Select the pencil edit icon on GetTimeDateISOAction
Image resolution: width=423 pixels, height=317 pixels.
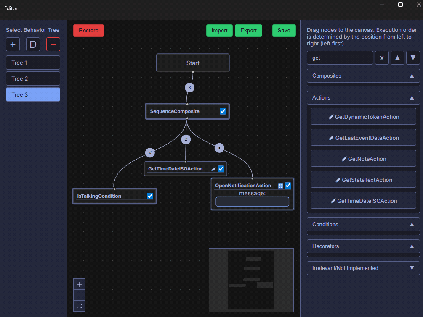[x=214, y=168]
